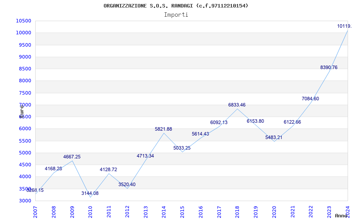Click the 4713.34 data label
Screen dimensions: 352x220
pos(145,156)
